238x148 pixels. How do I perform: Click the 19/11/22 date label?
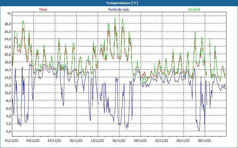point(140,141)
